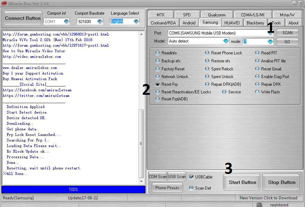Choose the Write Flash option
Screen dimensions: 305x207
point(257,92)
